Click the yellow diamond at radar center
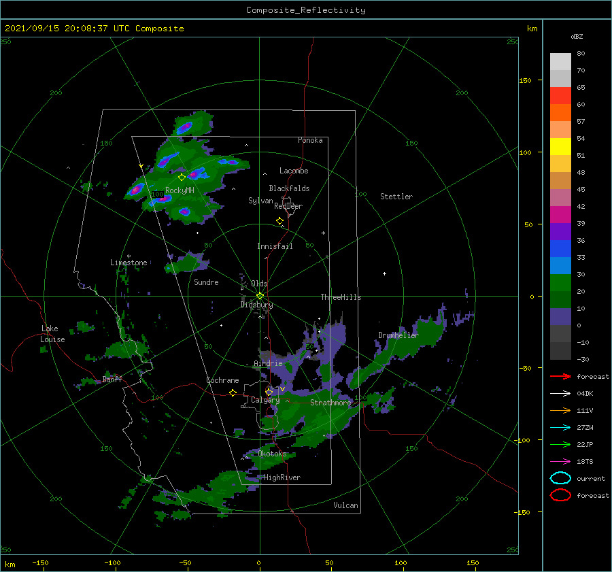This screenshot has width=612, height=572. point(260,296)
